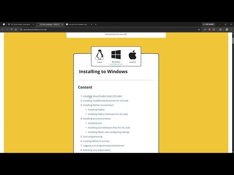Open the tab search icon at far left
Screen dimensions: 234x175
point(4,24)
